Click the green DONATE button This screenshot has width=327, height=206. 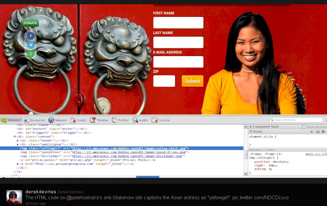[30, 23]
